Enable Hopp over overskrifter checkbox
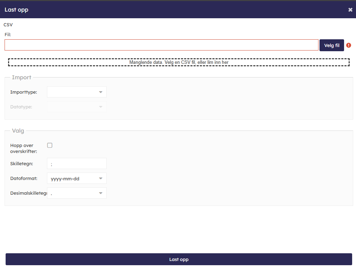Image resolution: width=356 pixels, height=268 pixels. 50,145
